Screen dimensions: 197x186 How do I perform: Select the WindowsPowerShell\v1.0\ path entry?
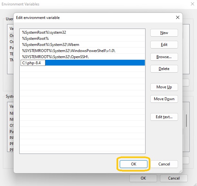(82, 51)
